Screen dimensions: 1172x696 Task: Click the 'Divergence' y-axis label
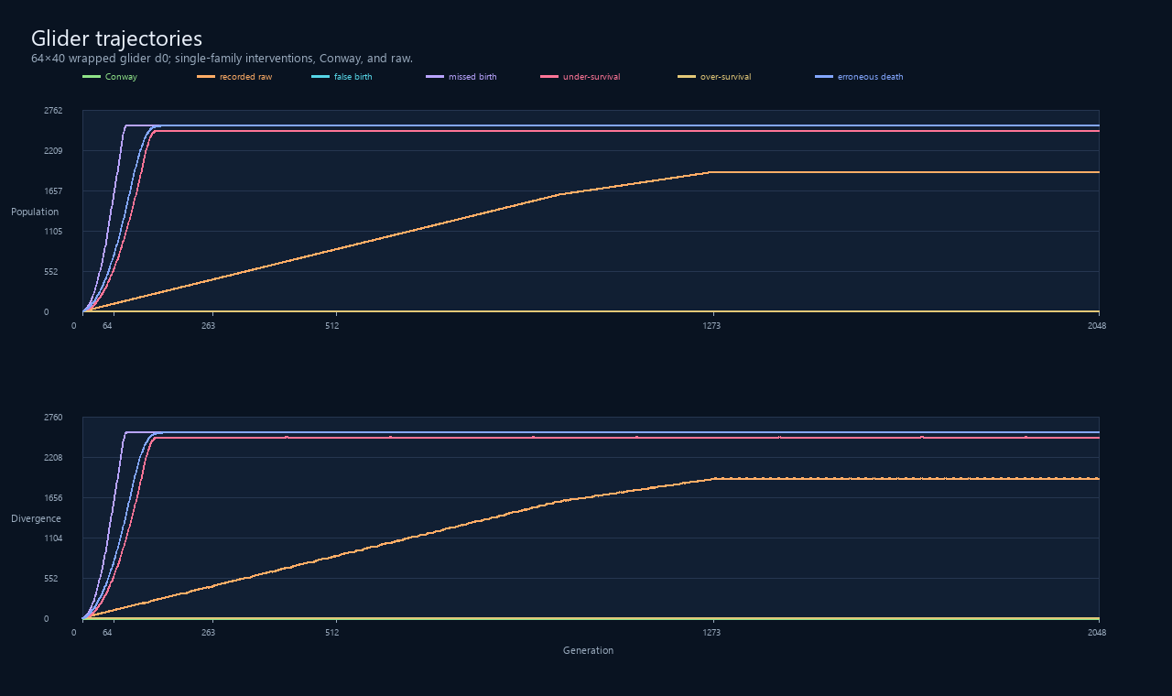click(x=36, y=519)
